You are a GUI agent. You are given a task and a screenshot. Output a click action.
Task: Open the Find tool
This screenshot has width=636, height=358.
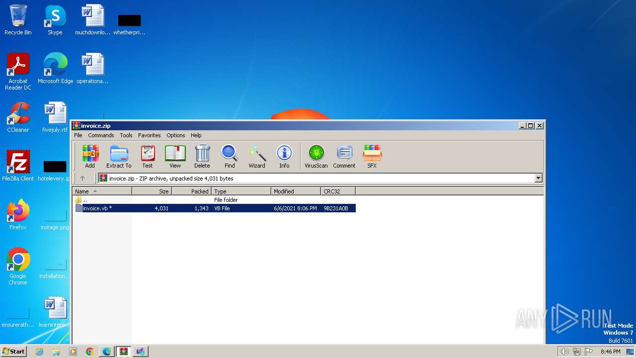[x=230, y=157]
